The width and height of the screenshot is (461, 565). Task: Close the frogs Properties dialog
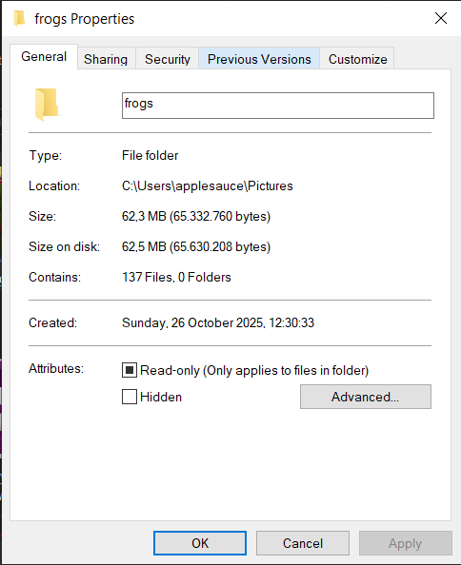(441, 18)
